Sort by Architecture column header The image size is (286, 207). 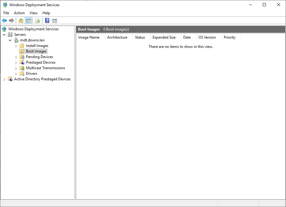click(x=117, y=37)
